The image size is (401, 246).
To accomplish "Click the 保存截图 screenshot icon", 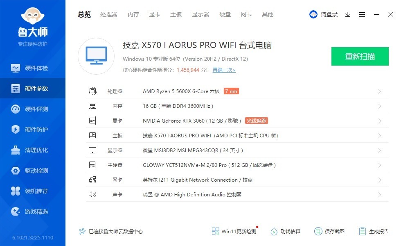I will click(x=318, y=231).
